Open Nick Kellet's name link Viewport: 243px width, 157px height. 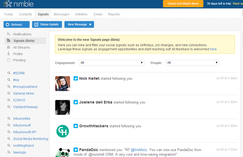pyautogui.click(x=89, y=78)
